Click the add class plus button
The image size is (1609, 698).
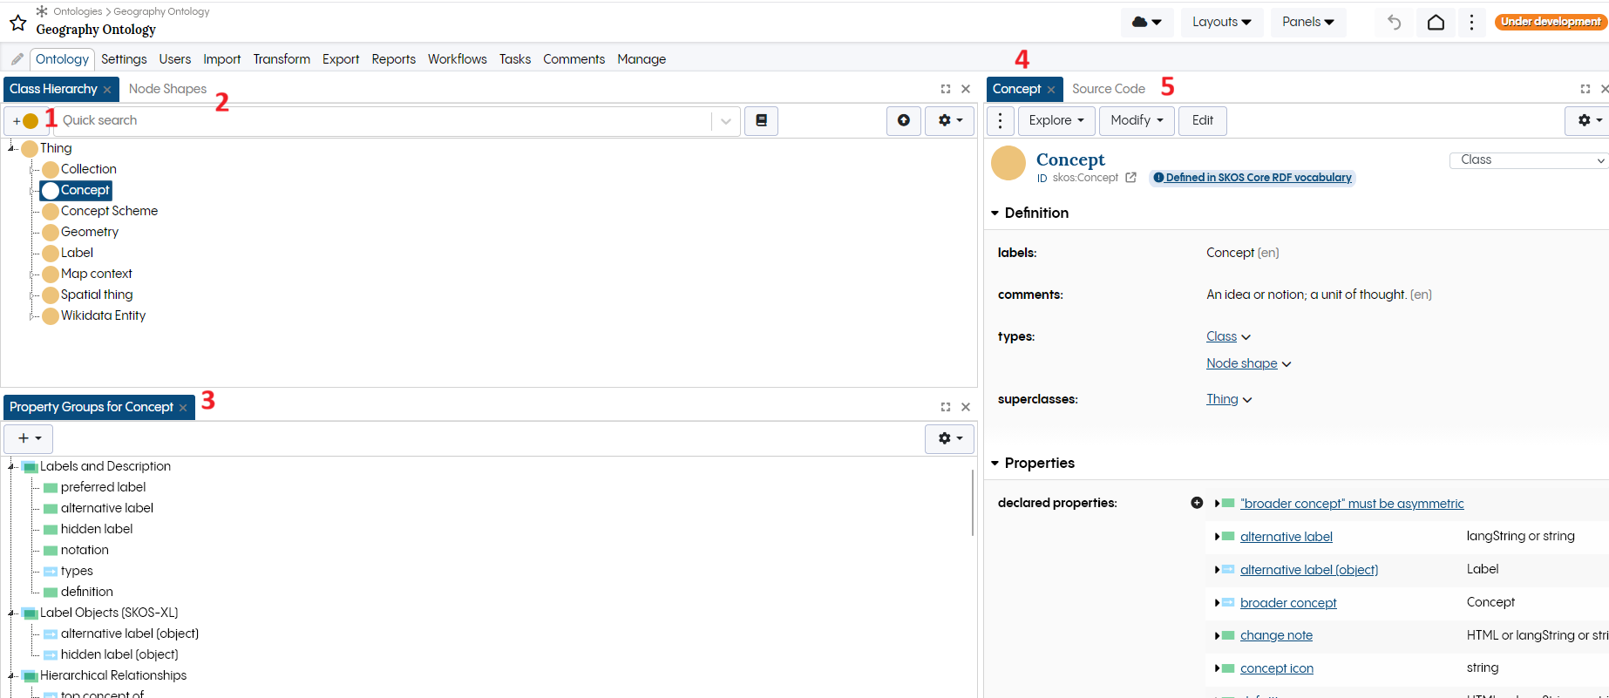pos(26,120)
